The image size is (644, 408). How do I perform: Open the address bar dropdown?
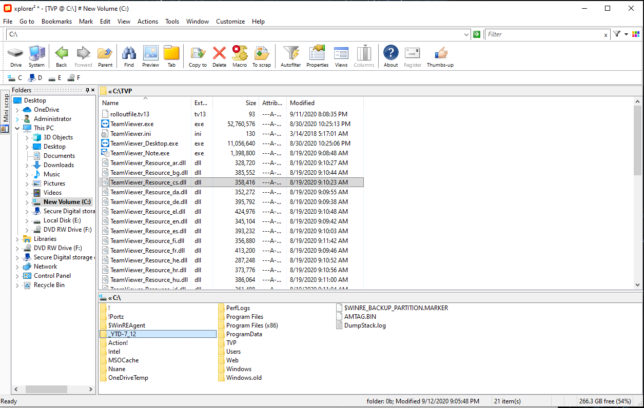point(466,34)
